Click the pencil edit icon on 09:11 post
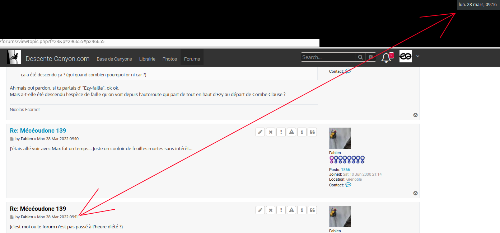Viewport: 500px width, 233px height. (260, 210)
